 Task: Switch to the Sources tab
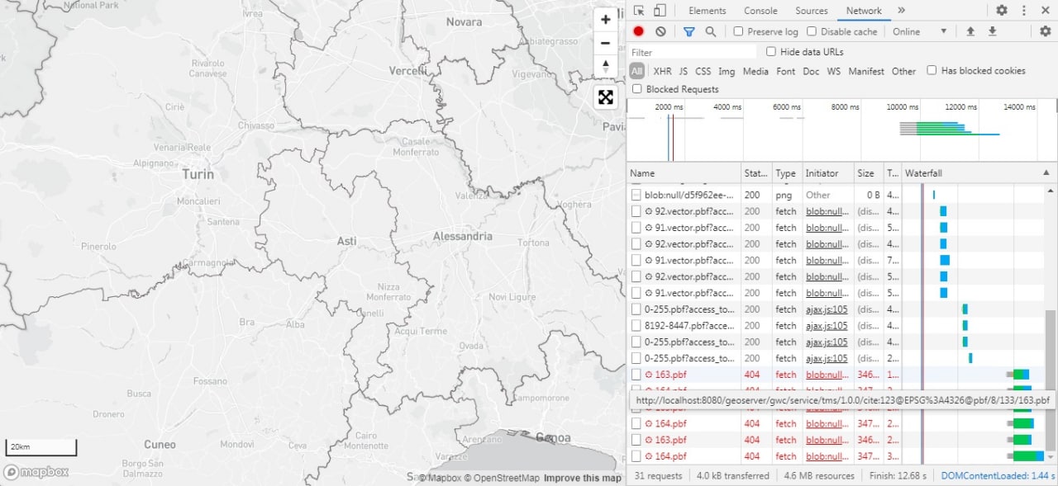coord(811,11)
